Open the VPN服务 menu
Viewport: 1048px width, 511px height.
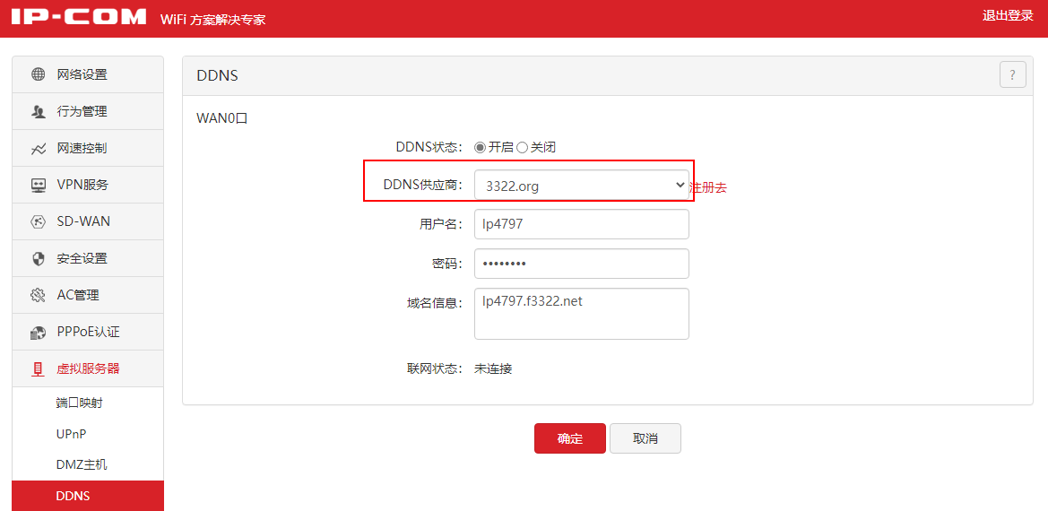(x=88, y=185)
